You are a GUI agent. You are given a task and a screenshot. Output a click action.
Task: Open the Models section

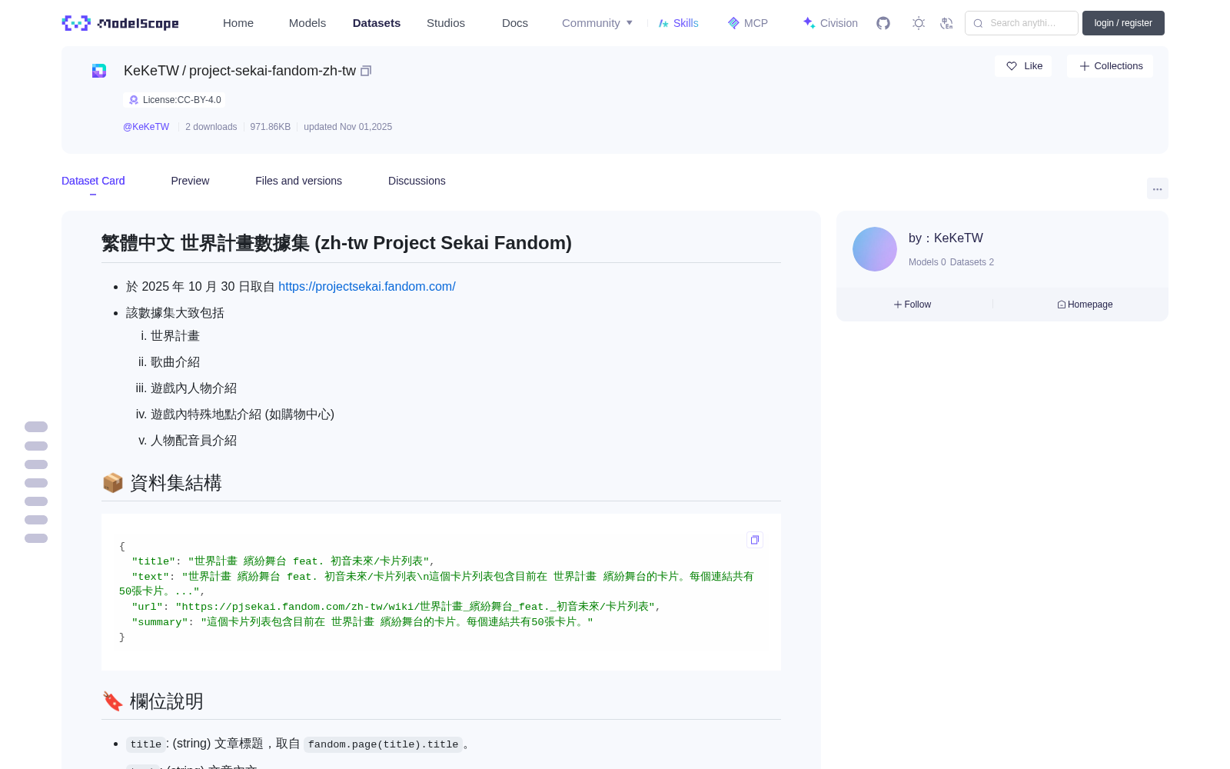point(307,23)
